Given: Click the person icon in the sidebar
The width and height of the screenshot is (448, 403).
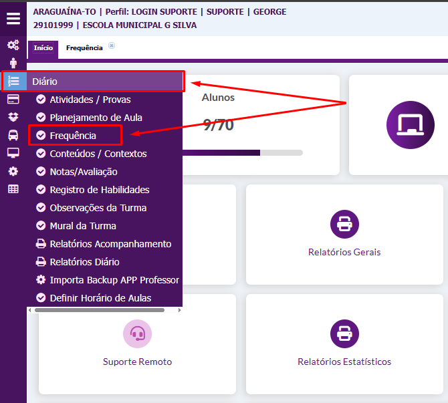Looking at the screenshot, I should 13,63.
